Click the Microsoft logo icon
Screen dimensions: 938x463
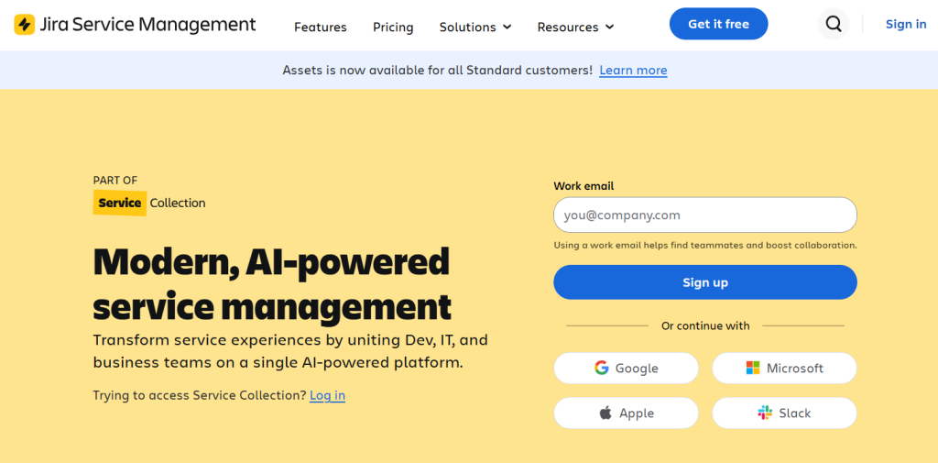753,368
